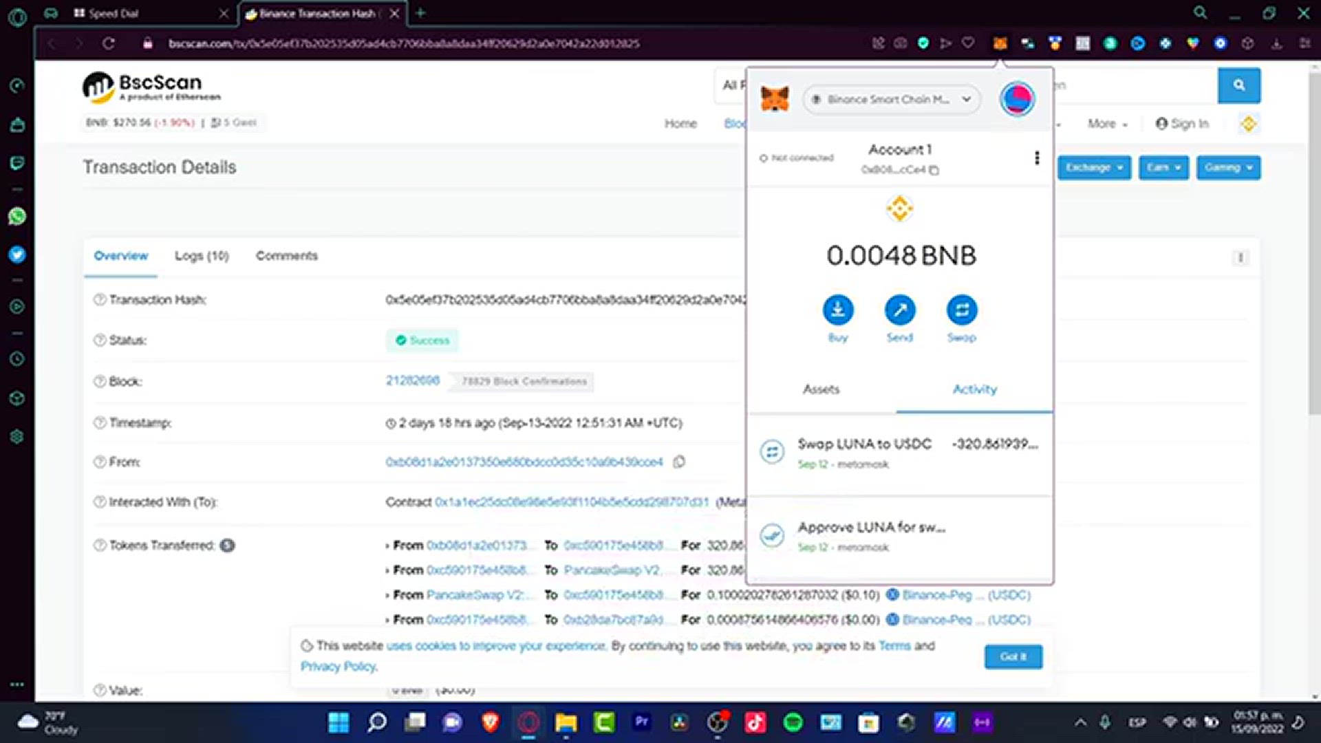
Task: Open the Interacted With contract address
Action: [x=571, y=502]
